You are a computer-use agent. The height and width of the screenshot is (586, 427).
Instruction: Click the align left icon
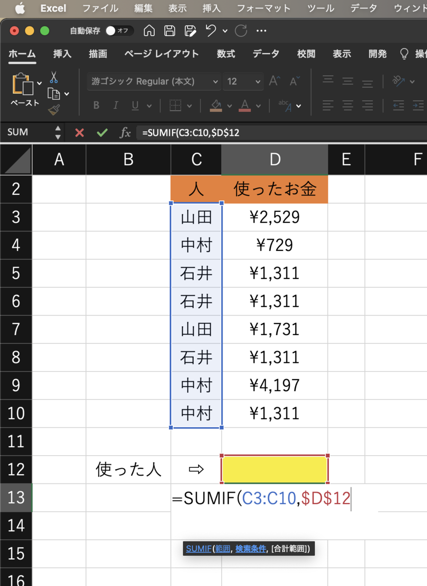[328, 105]
